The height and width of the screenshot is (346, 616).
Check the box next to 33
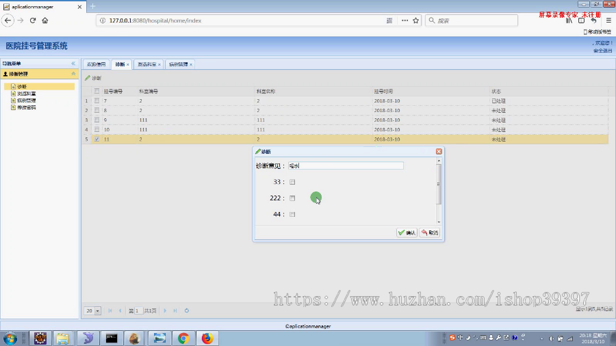pos(292,182)
